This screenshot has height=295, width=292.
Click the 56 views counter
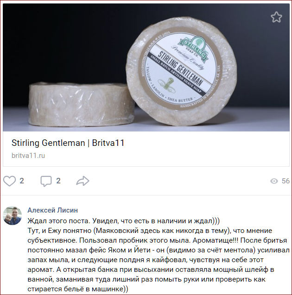pyautogui.click(x=286, y=181)
